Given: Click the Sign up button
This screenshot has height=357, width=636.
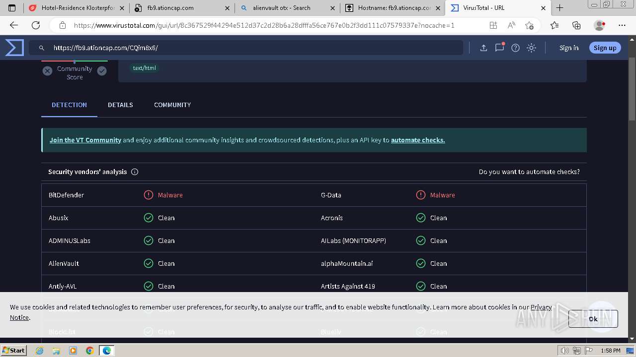Looking at the screenshot, I should coord(605,48).
